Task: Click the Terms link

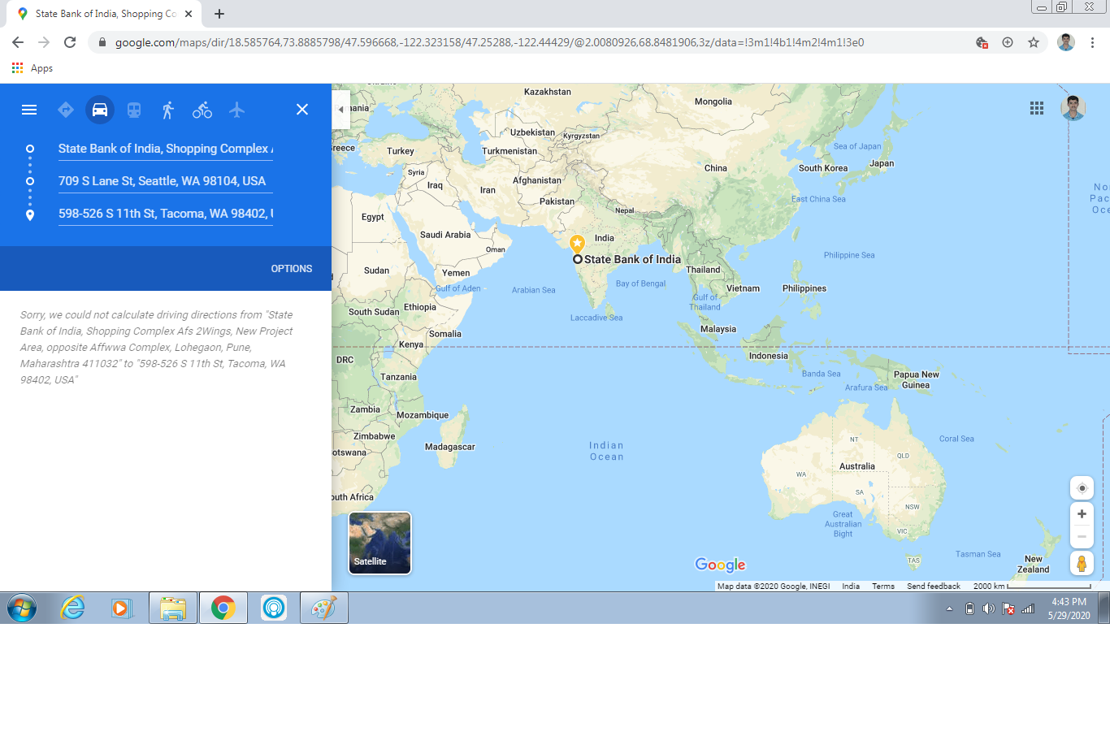Action: point(883,587)
